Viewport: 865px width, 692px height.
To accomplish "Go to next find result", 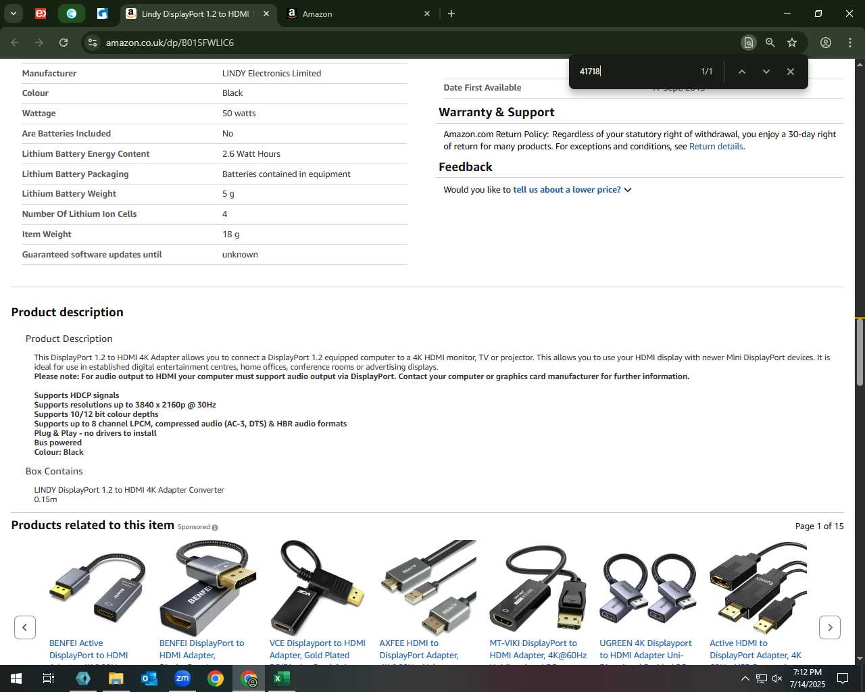I will (766, 72).
